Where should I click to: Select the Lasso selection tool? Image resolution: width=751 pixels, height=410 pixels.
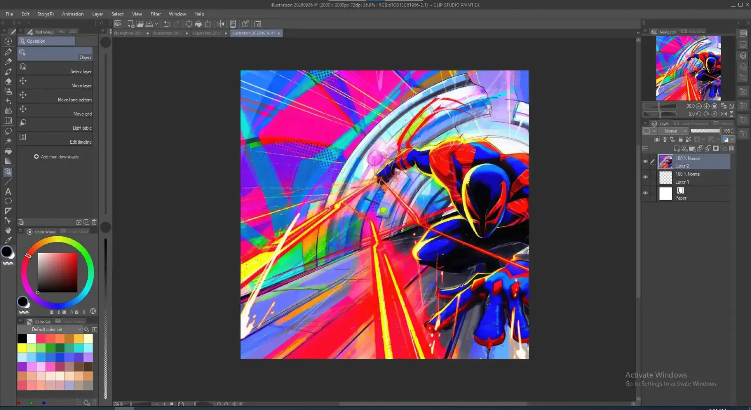point(8,131)
